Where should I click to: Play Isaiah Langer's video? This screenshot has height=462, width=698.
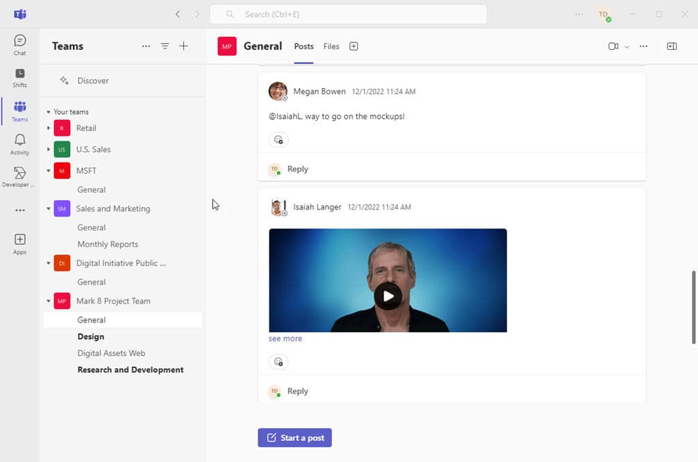pyautogui.click(x=388, y=296)
